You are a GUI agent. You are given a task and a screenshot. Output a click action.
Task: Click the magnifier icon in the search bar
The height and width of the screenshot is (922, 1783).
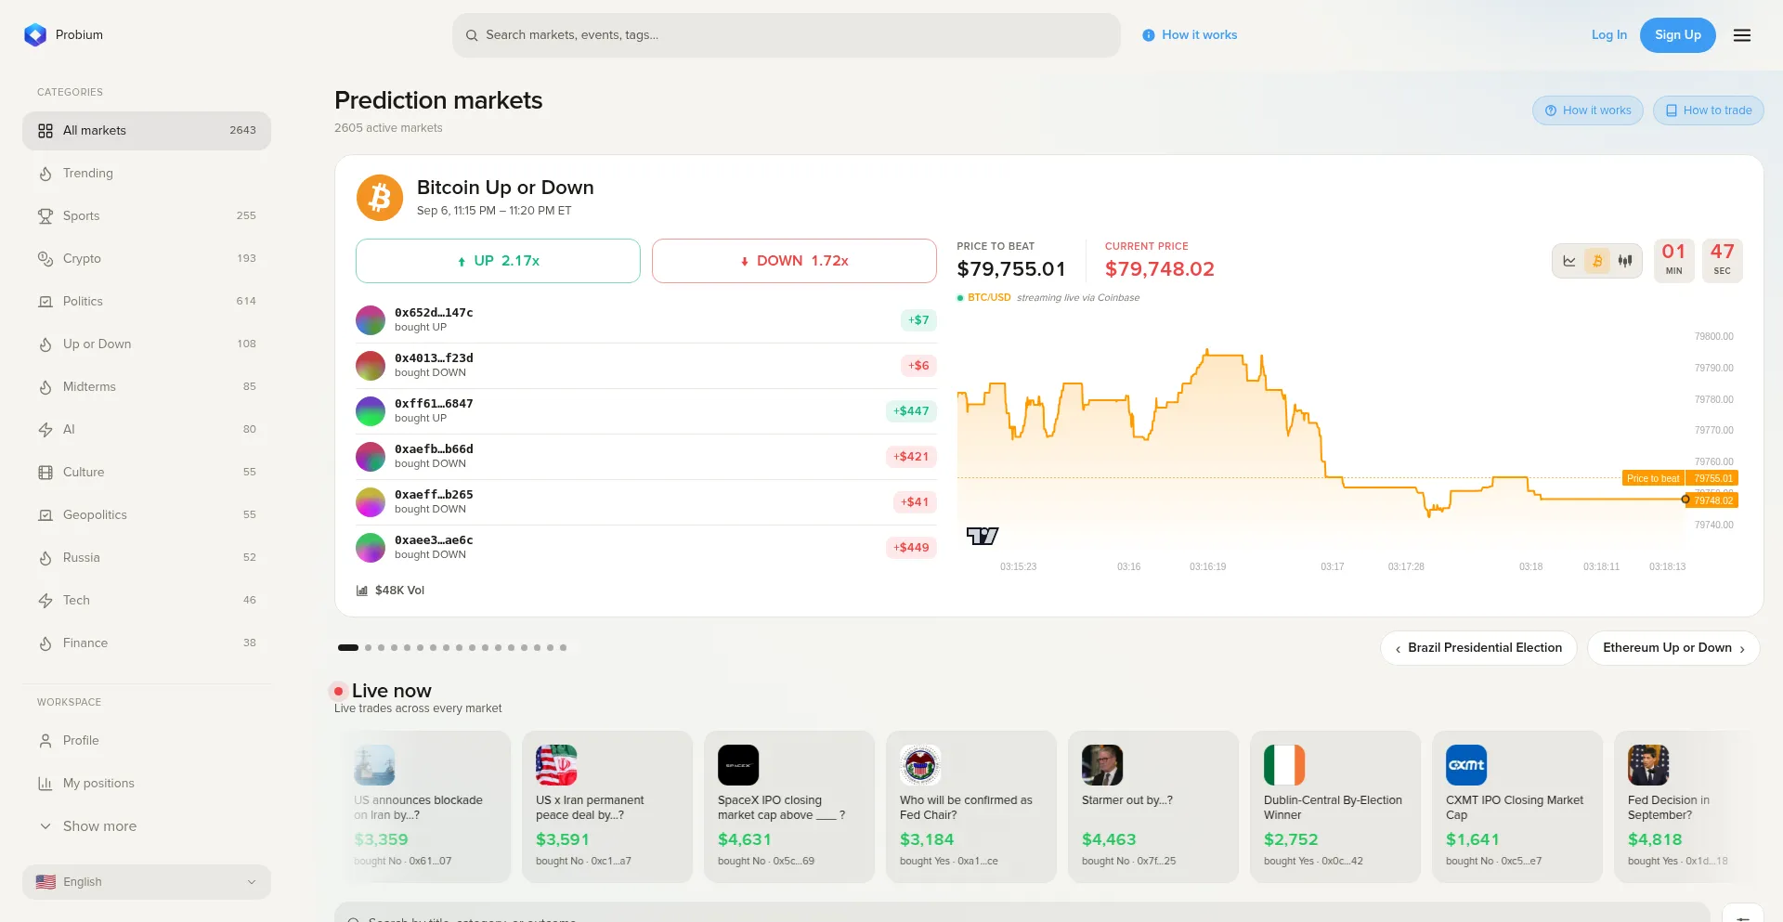(472, 35)
